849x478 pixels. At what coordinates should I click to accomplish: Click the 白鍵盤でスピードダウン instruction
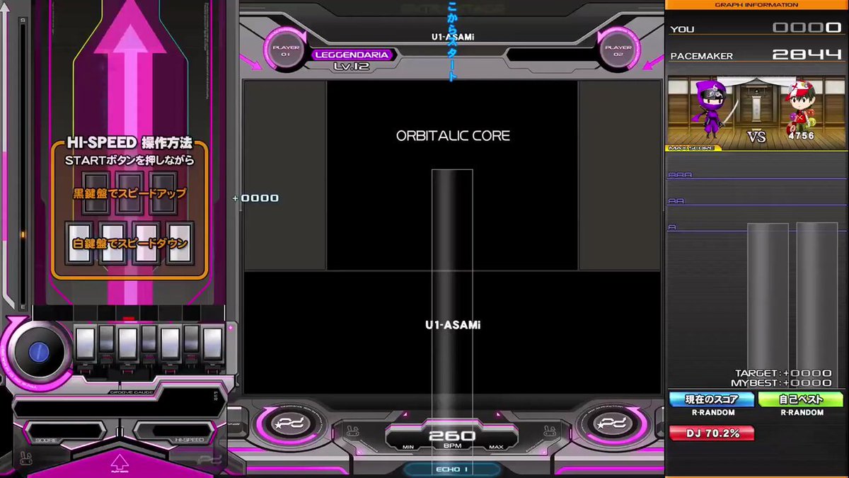[129, 244]
